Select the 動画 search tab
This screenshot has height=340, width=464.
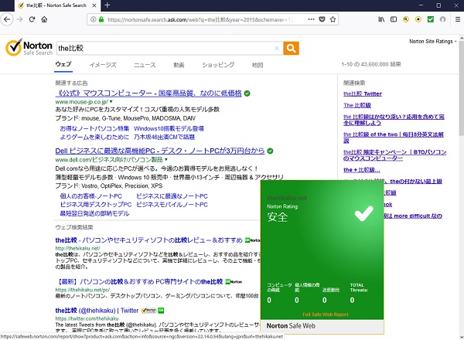pyautogui.click(x=179, y=65)
